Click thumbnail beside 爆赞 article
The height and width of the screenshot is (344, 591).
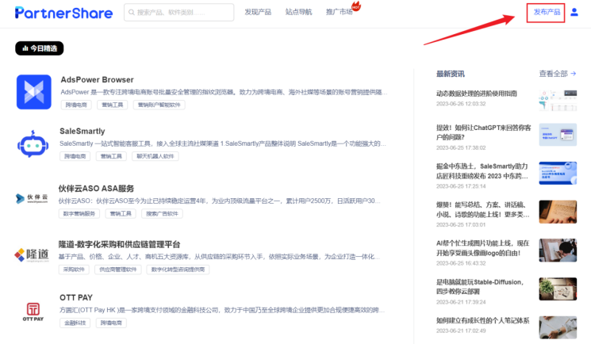click(x=558, y=212)
